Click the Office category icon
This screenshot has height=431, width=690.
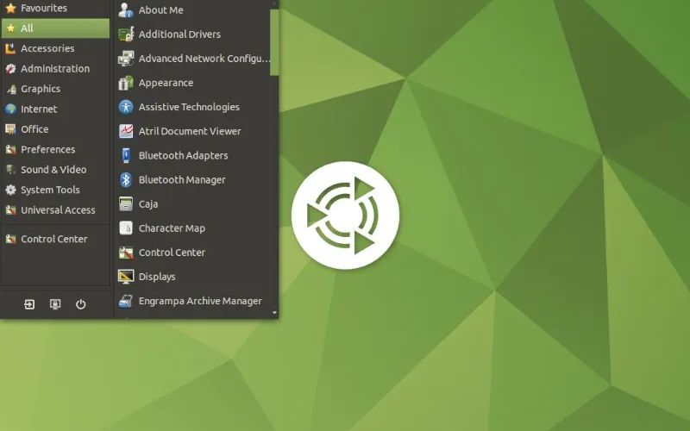pyautogui.click(x=10, y=129)
